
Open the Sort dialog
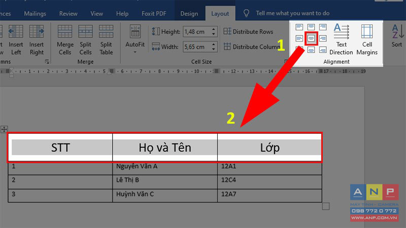tap(397, 36)
